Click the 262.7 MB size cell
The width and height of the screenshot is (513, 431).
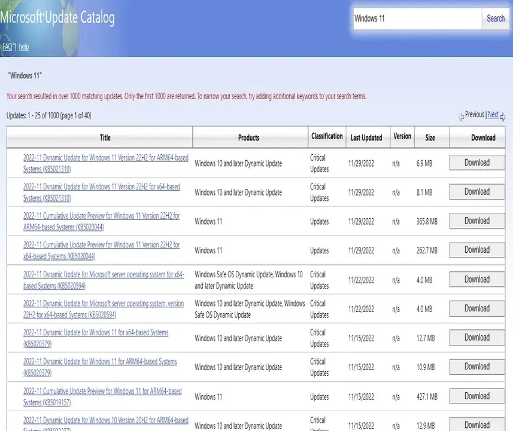coord(427,250)
